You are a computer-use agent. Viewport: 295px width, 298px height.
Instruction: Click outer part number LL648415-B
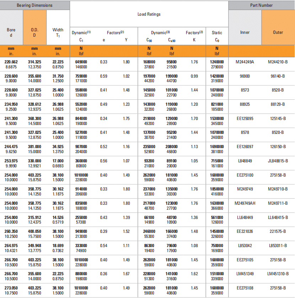(x=278, y=218)
